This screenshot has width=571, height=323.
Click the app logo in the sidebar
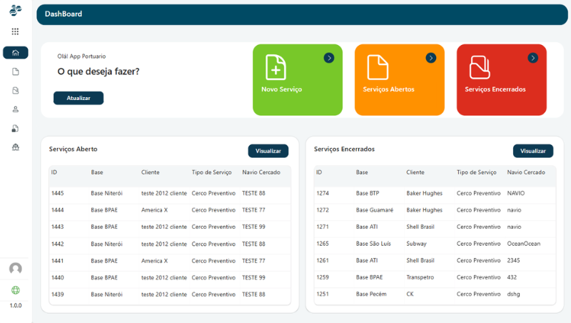(x=15, y=11)
